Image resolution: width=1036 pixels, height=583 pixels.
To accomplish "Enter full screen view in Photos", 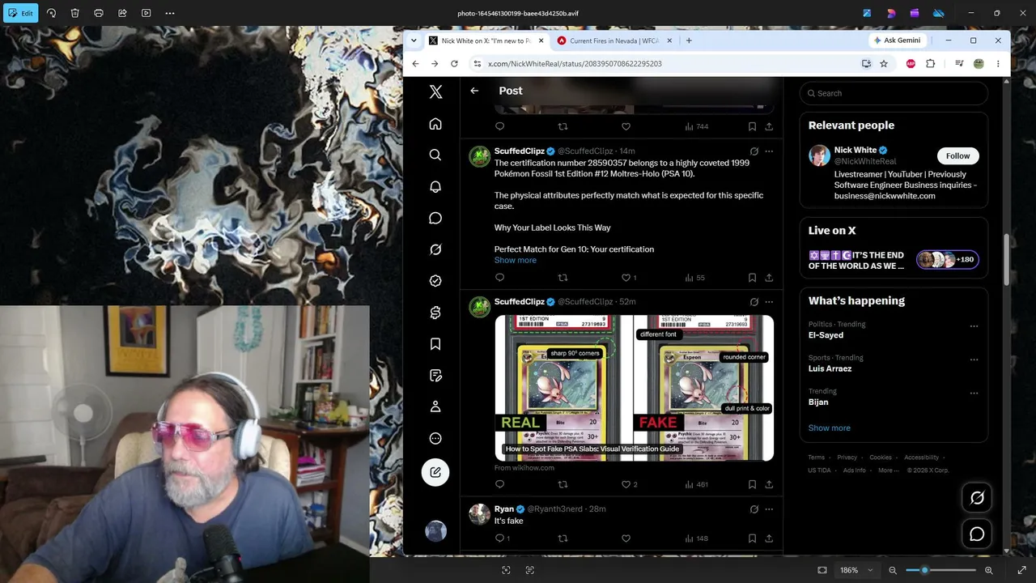I will [1021, 570].
